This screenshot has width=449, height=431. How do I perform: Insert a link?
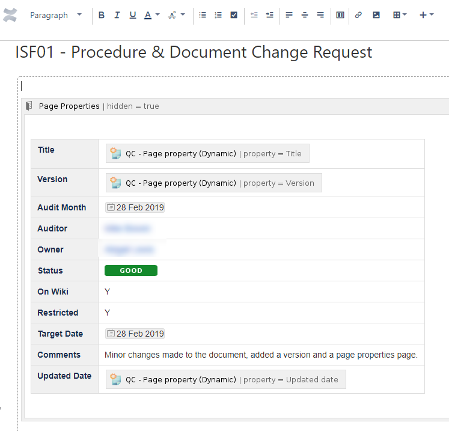(x=358, y=15)
